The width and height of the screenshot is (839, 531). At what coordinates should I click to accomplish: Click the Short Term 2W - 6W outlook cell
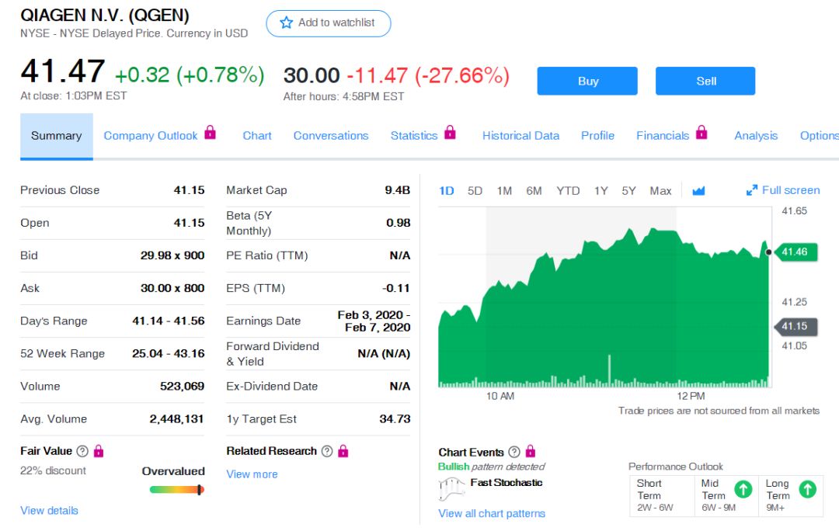point(662,495)
